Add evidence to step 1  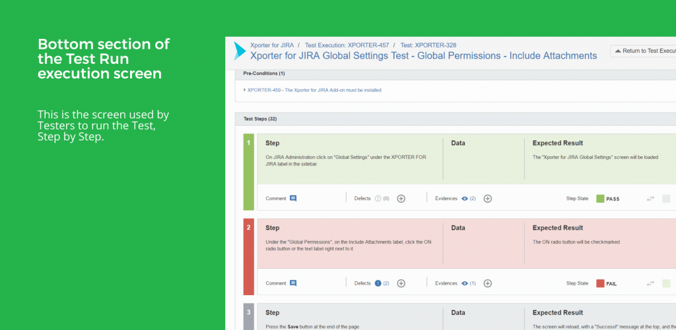coord(488,198)
